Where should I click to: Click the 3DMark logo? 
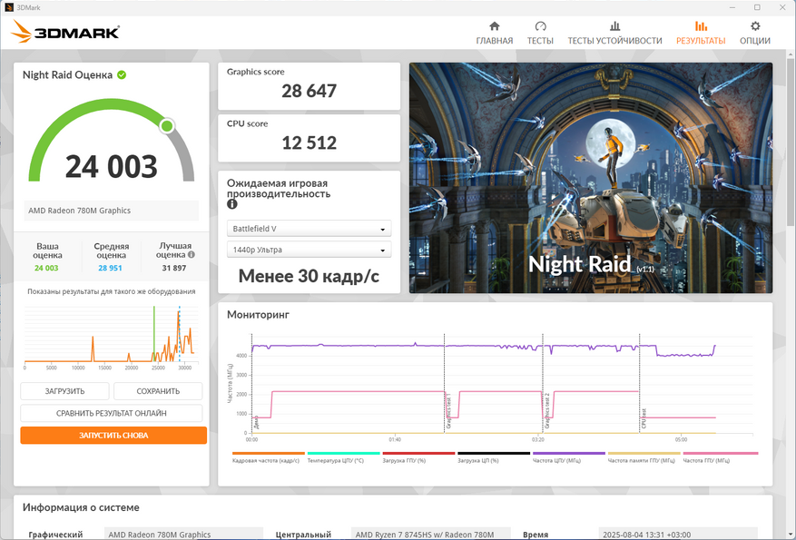click(x=65, y=34)
